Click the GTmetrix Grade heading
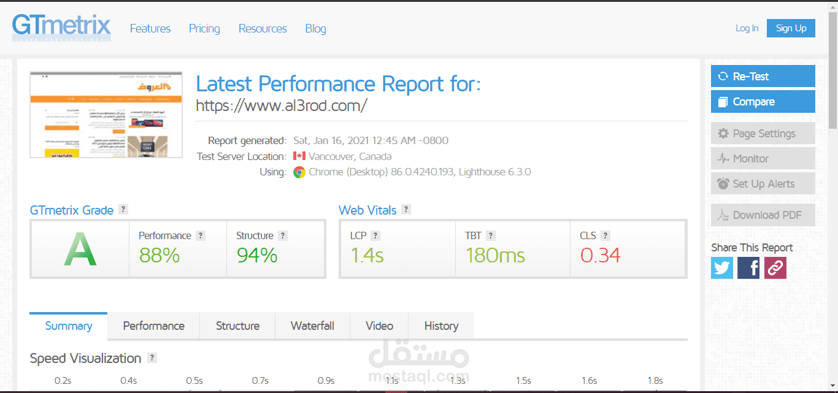Image resolution: width=838 pixels, height=393 pixels. click(x=72, y=210)
